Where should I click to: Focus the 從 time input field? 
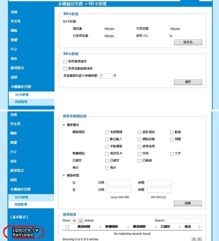click(x=160, y=183)
